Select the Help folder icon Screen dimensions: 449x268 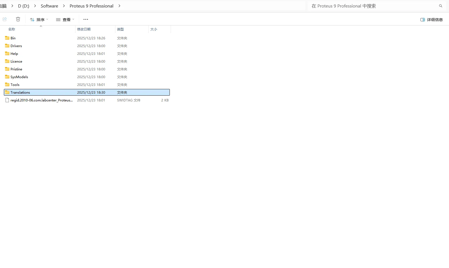click(7, 53)
